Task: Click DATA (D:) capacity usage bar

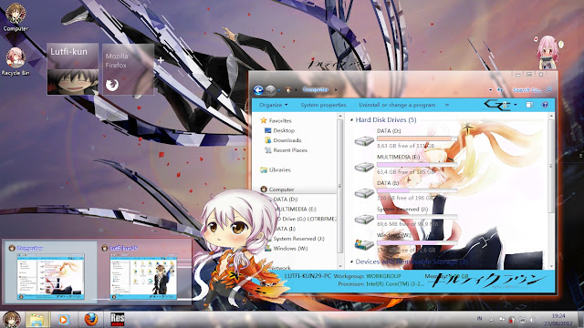Action: [x=417, y=138]
